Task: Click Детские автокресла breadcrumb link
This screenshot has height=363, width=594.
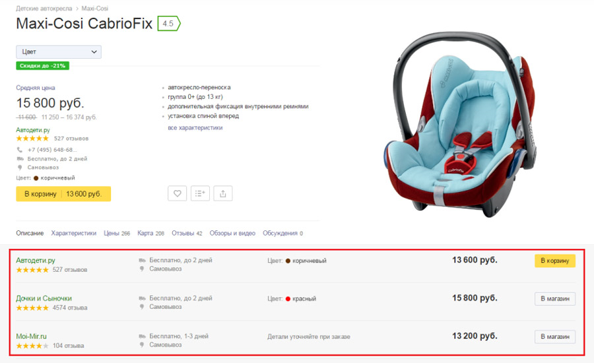Action: pos(44,9)
